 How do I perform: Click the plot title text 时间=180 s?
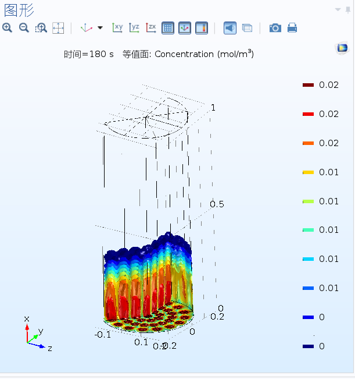(x=88, y=54)
